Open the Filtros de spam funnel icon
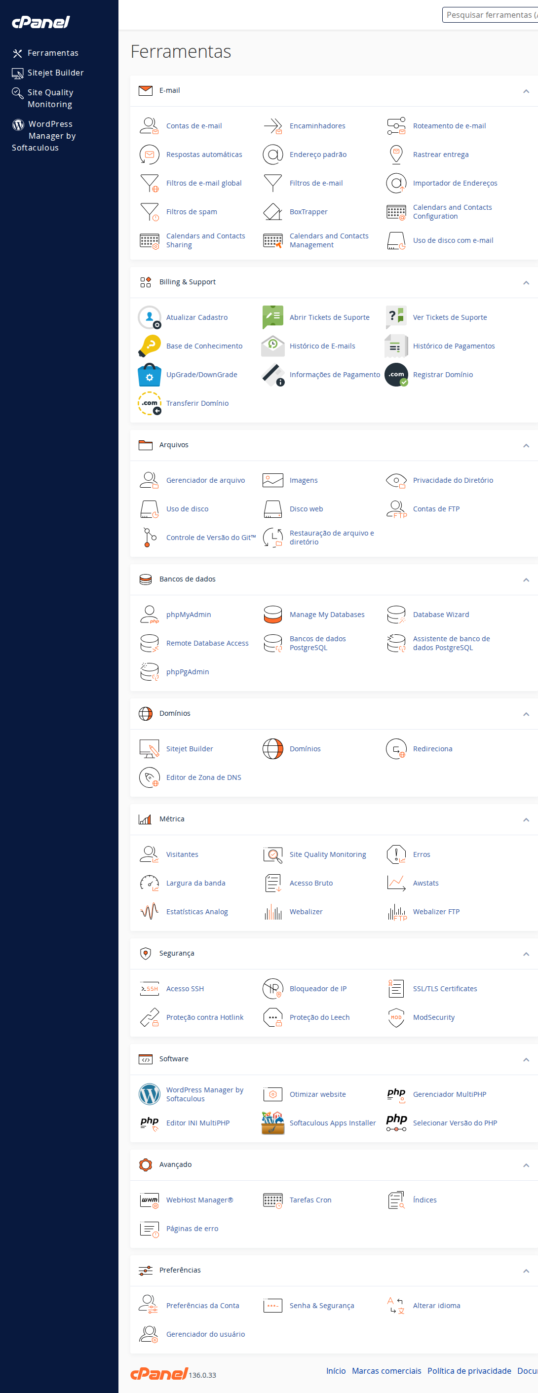Screen dimensions: 538x1393 coord(149,212)
